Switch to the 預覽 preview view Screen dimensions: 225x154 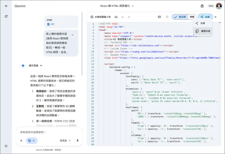[192, 17]
